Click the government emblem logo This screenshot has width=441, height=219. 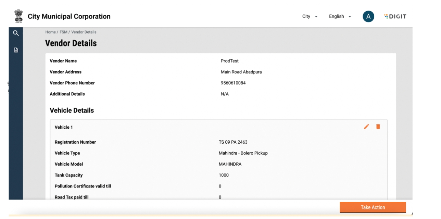click(x=18, y=16)
